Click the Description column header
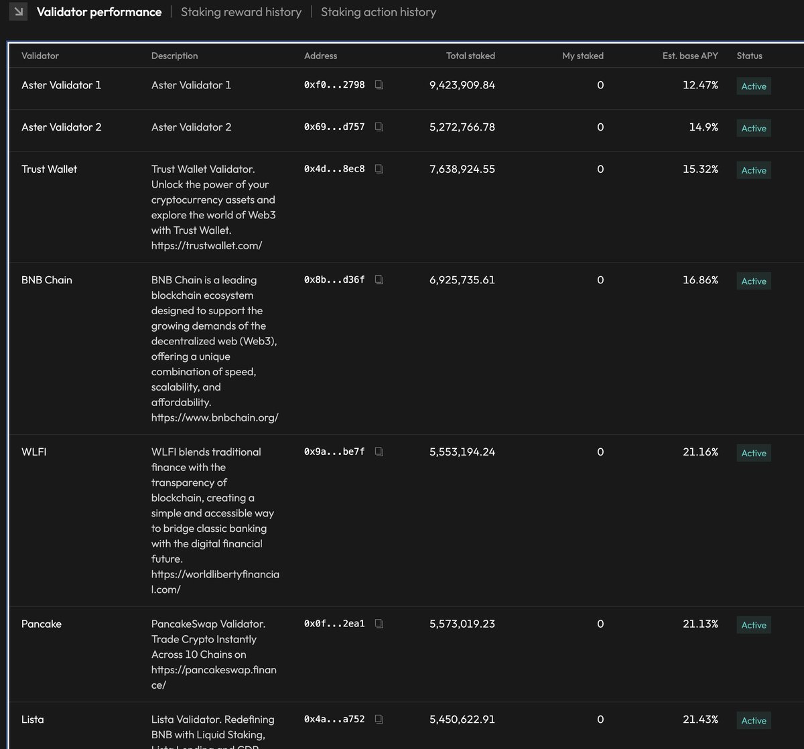Image resolution: width=804 pixels, height=749 pixels. (x=175, y=56)
